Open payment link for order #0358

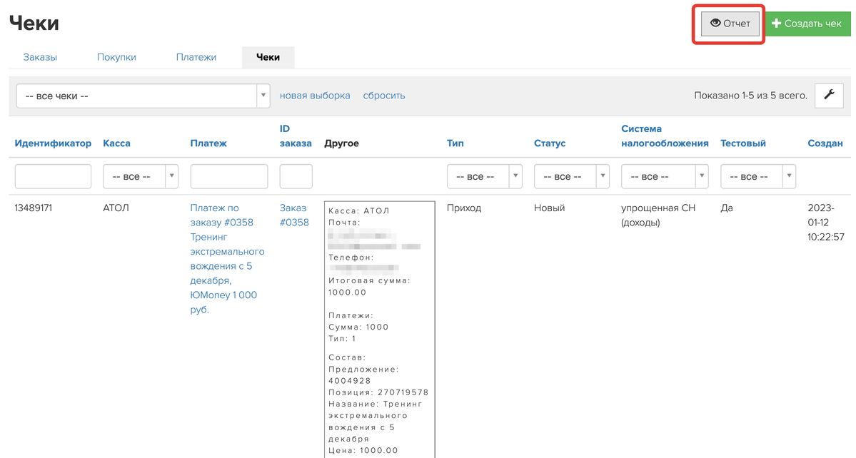(226, 258)
